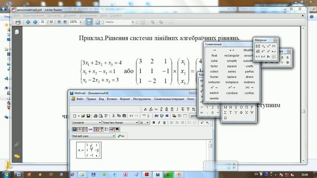317x178 pixels.
Task: Toggle Symbolic keyword palette graduation-cap button
Action: [x=117, y=130]
